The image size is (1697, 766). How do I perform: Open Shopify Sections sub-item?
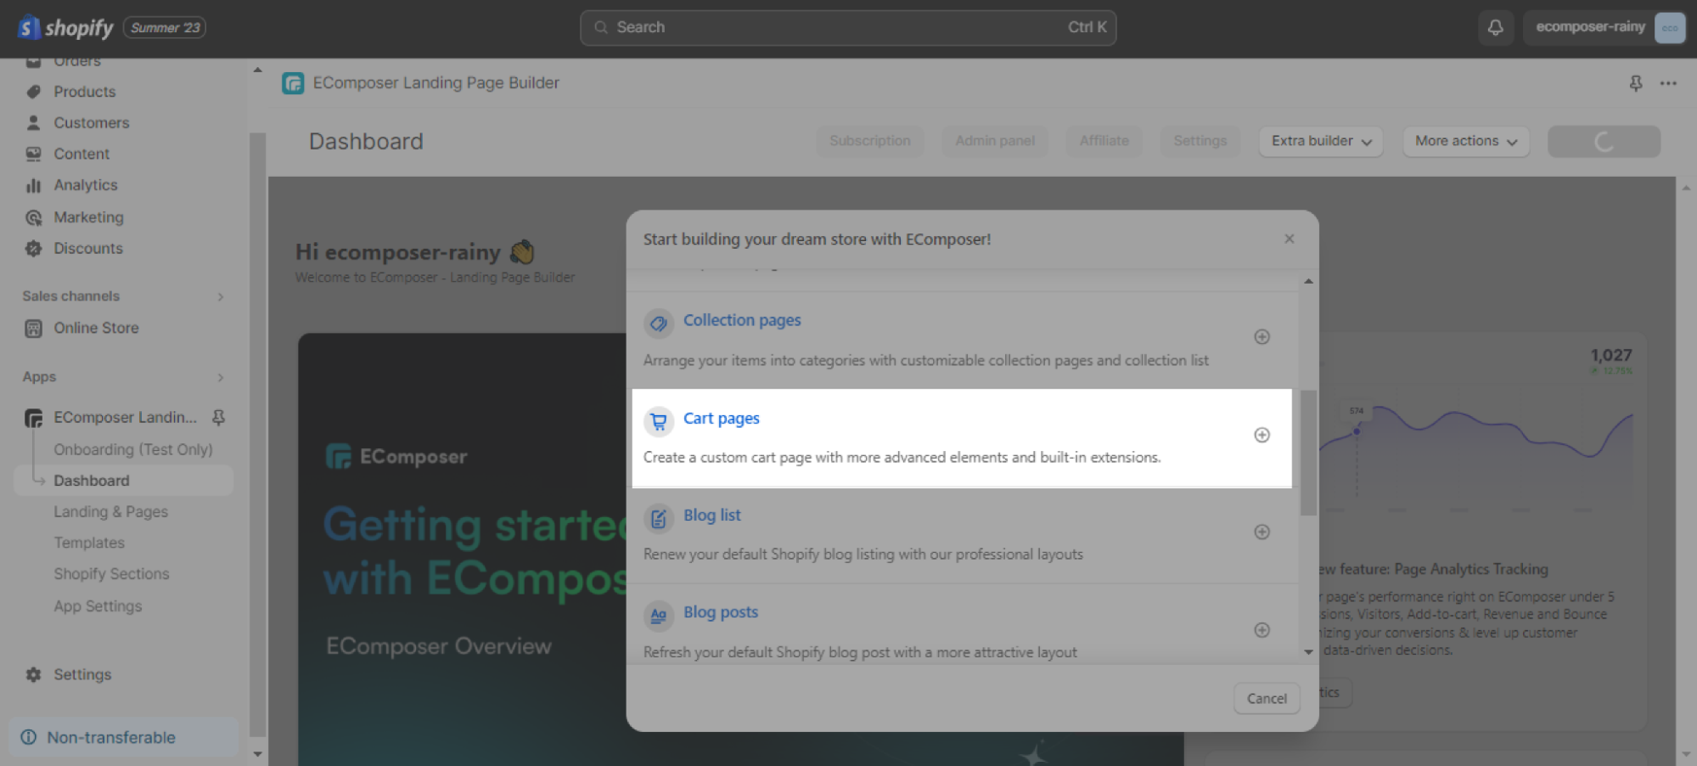pos(111,574)
